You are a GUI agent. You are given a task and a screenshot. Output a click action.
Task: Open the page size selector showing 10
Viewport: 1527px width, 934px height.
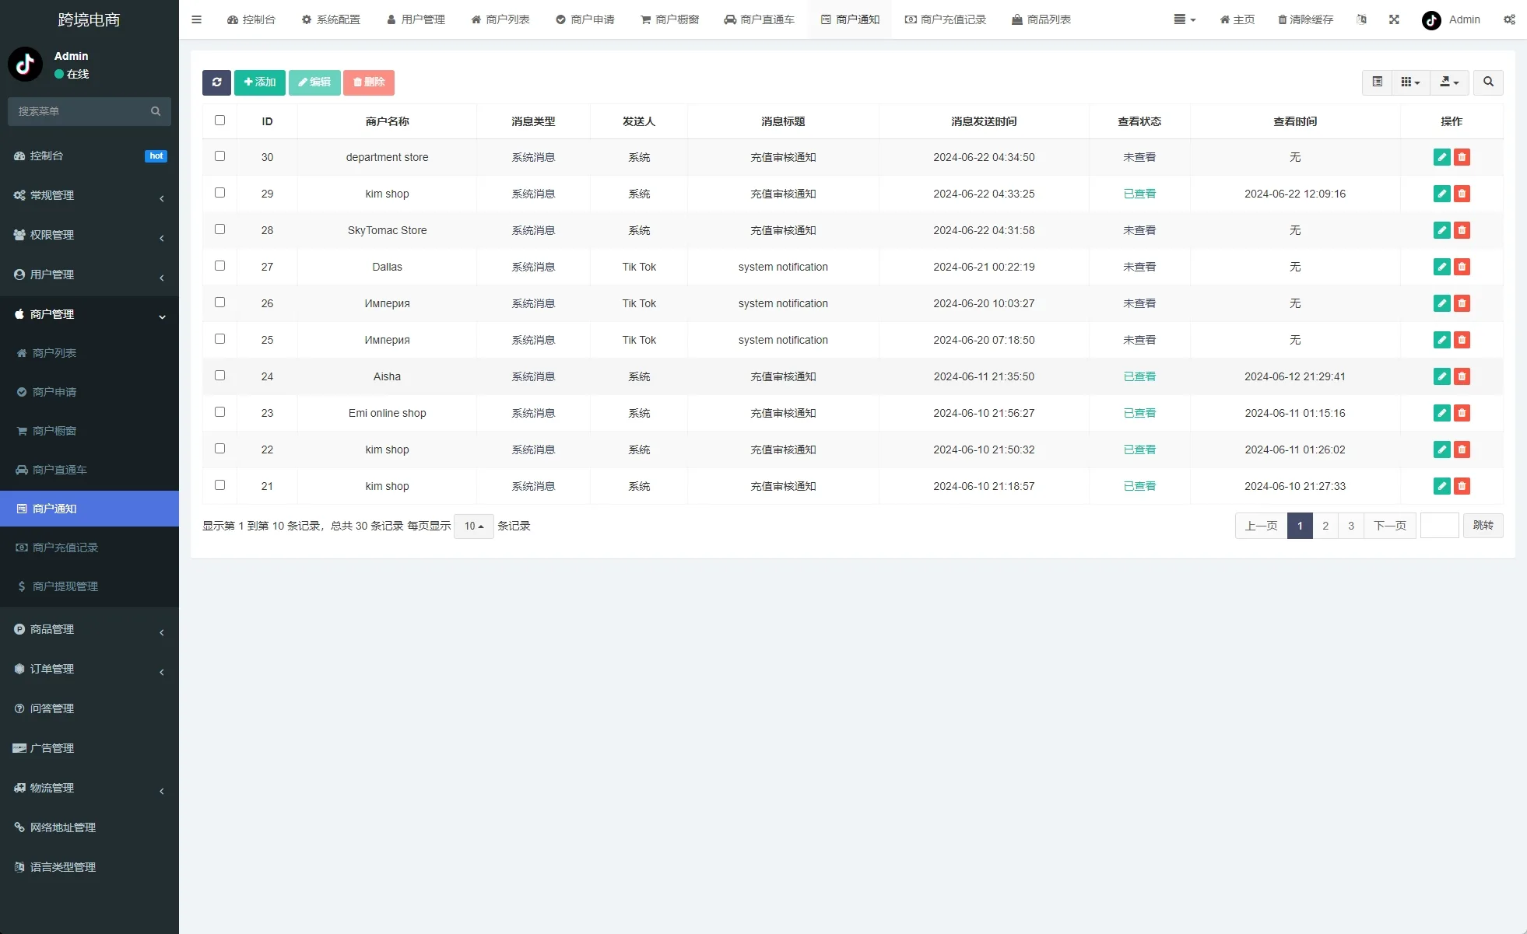pos(473,526)
